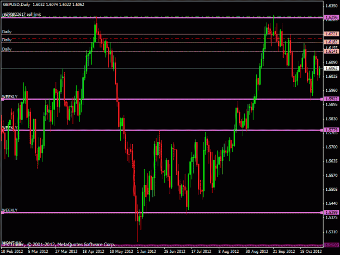Click the 1 Jun 2012 date label

coord(146,251)
